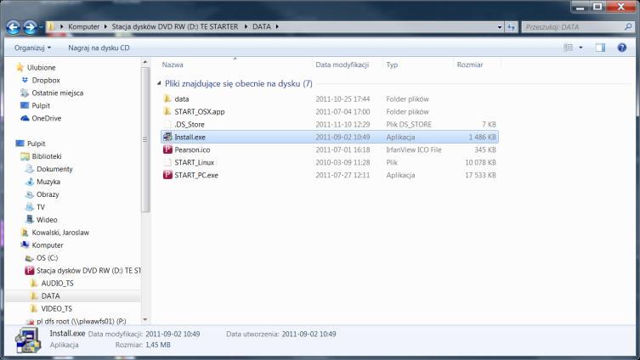Select the DATA folder in tree

(50, 295)
